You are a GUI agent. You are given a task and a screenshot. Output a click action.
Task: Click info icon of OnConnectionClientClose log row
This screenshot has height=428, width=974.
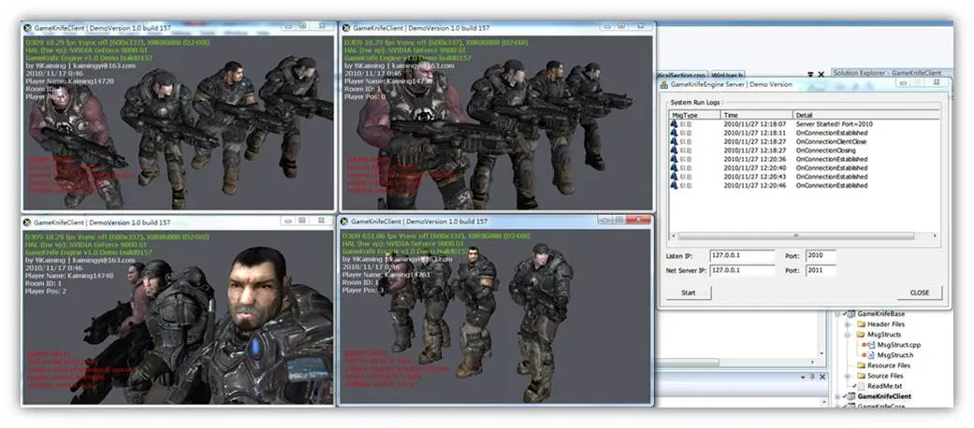pyautogui.click(x=674, y=141)
